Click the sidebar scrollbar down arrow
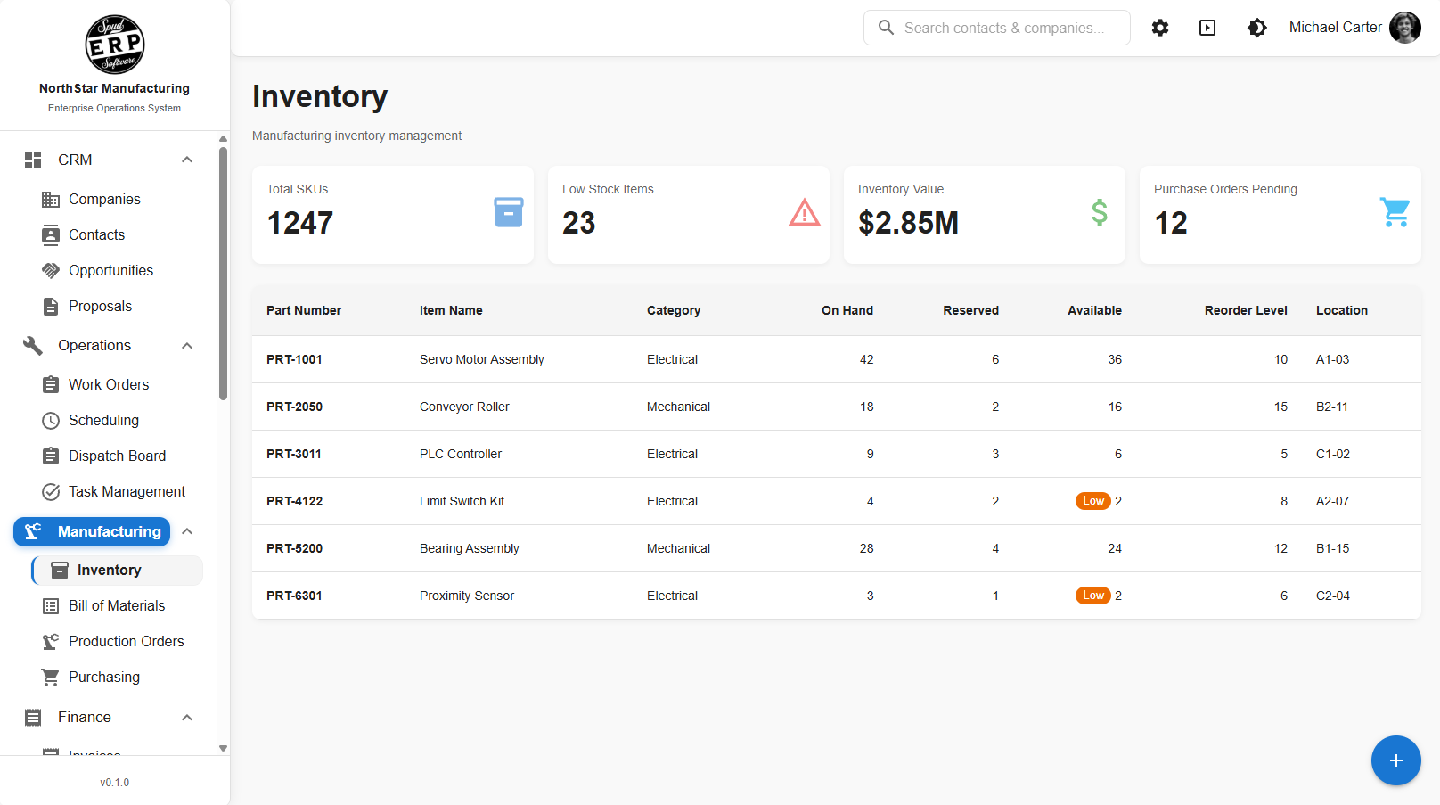The width and height of the screenshot is (1440, 805). click(223, 749)
